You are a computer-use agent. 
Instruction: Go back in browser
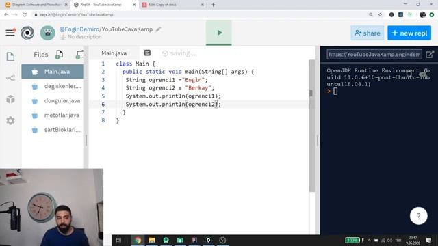tap(6, 15)
